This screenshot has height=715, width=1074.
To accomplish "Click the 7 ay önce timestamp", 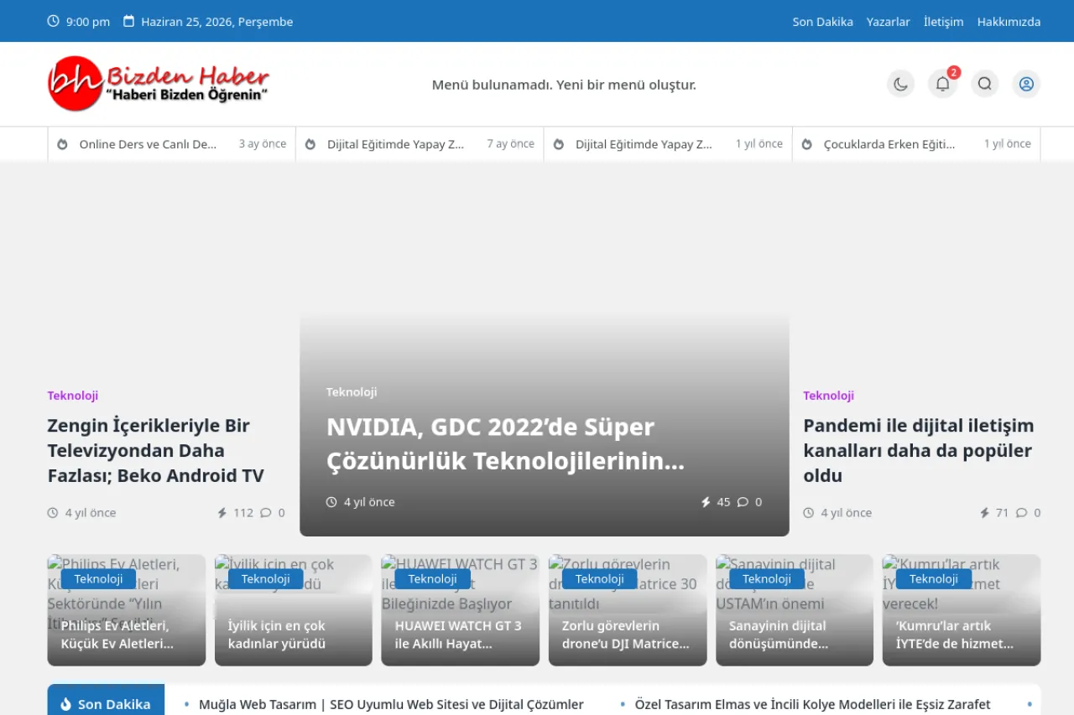I will click(x=511, y=143).
